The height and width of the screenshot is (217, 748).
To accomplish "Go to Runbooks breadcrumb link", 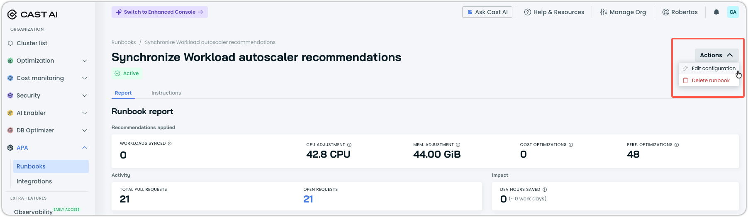I will pyautogui.click(x=124, y=42).
